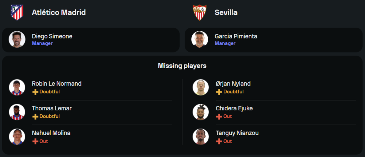Viewport: 365px width, 157px height.
Task: Click the red out icon under Tanguy Nianzou
Action: coord(219,141)
